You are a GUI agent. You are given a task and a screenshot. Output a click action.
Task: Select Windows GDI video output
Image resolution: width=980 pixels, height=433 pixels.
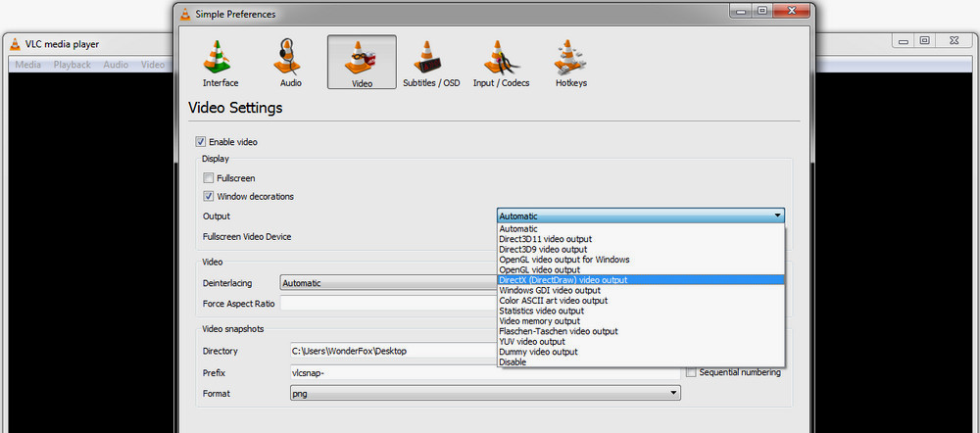pos(641,291)
